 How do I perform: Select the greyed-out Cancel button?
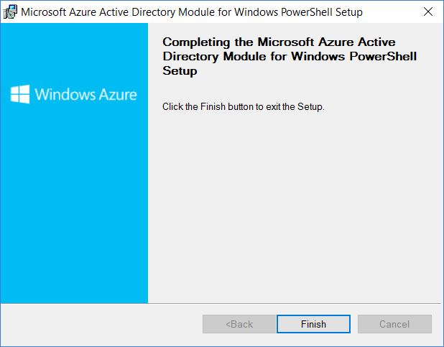(394, 324)
